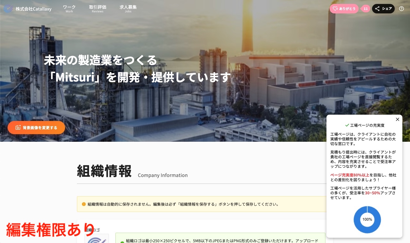The width and height of the screenshot is (410, 243).
Task: Click the ありがとう heart button
Action: pyautogui.click(x=344, y=9)
